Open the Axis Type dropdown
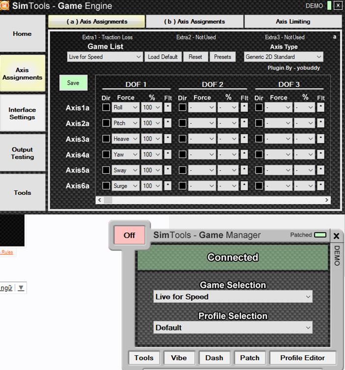The image size is (345, 370). tap(284, 57)
